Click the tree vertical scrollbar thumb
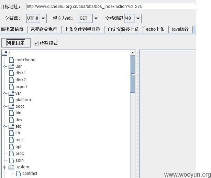 133,74
